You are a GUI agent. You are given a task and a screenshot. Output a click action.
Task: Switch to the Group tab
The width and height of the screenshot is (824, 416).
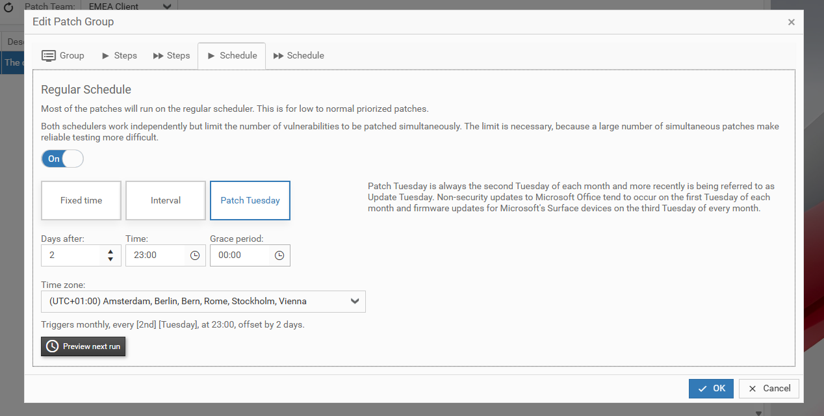pos(63,55)
